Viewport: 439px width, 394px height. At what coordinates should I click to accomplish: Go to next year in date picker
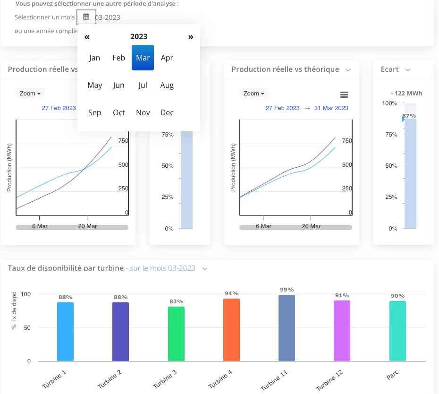[x=191, y=37]
